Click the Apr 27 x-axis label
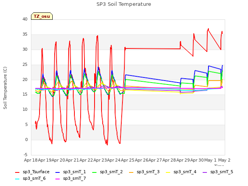The height and width of the screenshot is (186, 248). pyautogui.click(x=155, y=160)
